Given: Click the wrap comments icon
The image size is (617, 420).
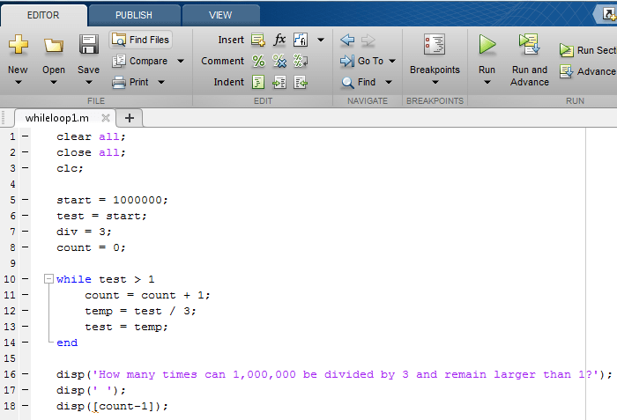Looking at the screenshot, I should click(x=301, y=61).
